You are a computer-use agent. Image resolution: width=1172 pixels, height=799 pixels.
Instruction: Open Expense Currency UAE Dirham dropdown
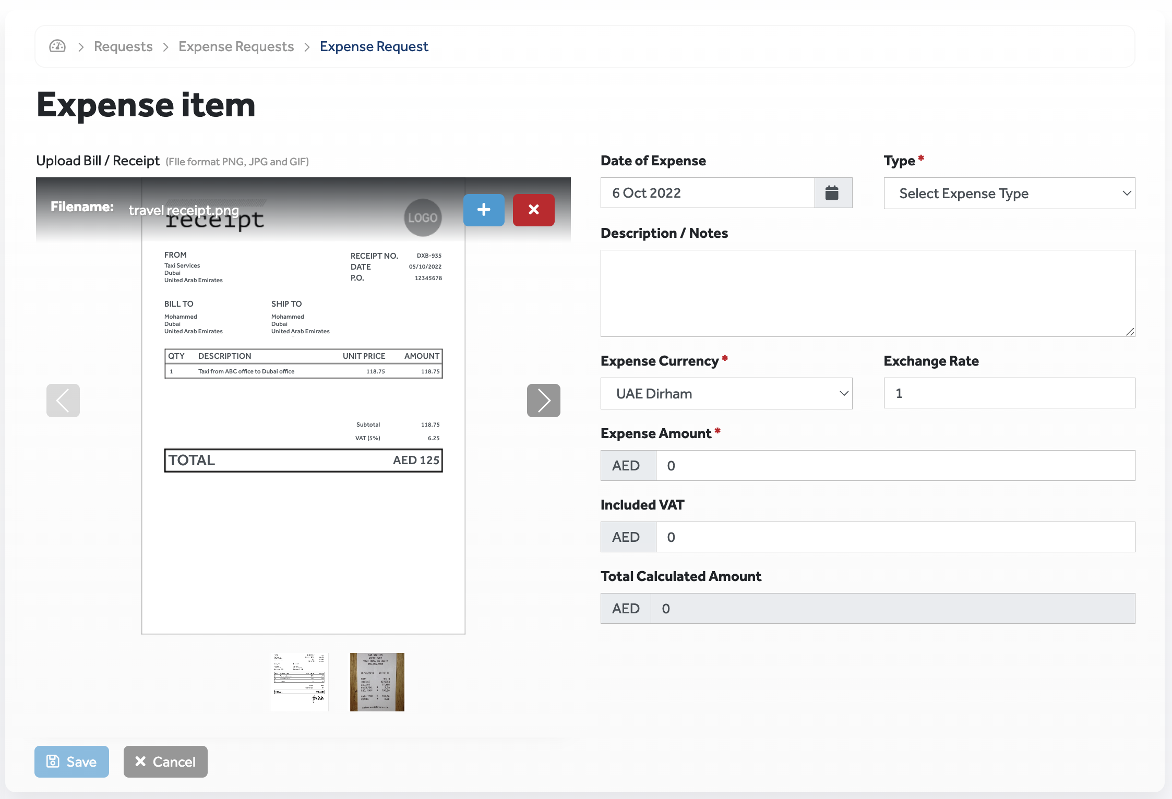point(726,394)
